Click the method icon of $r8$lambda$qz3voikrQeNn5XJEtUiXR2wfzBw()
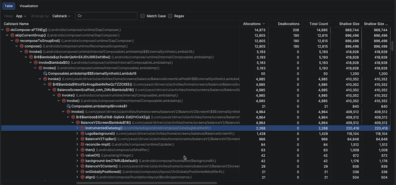The image size is (396, 185). (31, 57)
